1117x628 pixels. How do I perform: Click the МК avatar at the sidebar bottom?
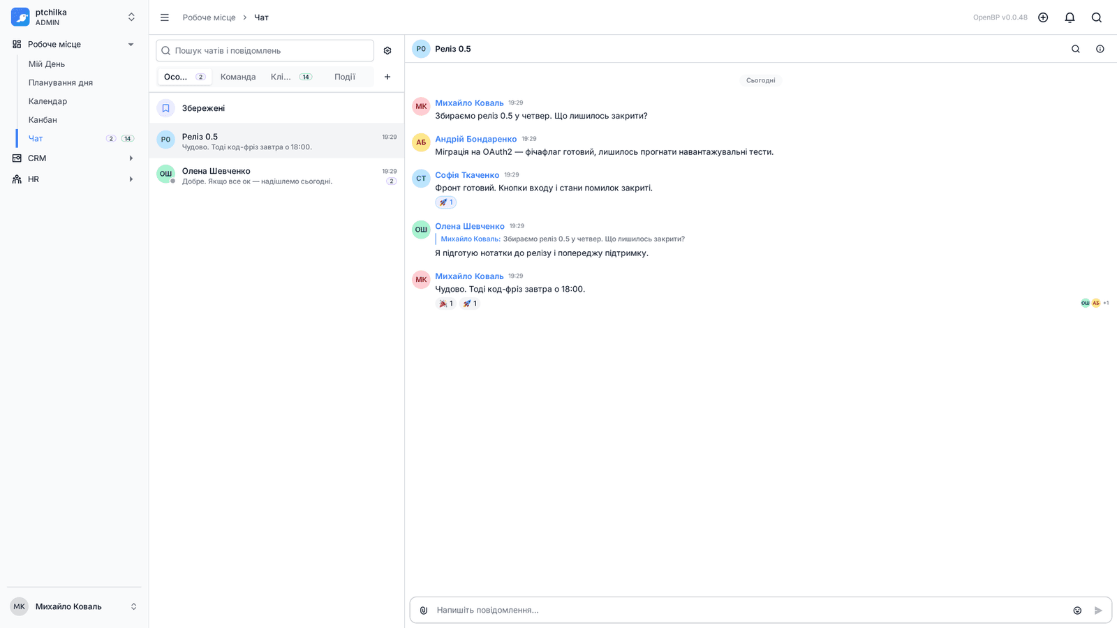click(x=20, y=606)
